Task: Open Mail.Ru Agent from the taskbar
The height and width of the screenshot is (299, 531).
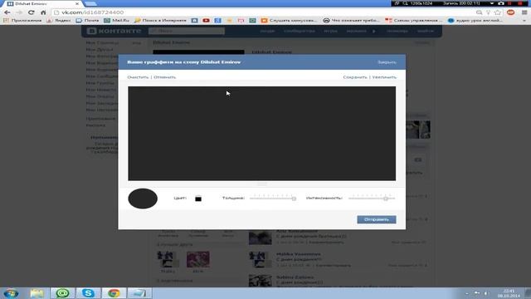Action: click(62, 293)
